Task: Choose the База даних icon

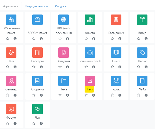Action: (116, 20)
